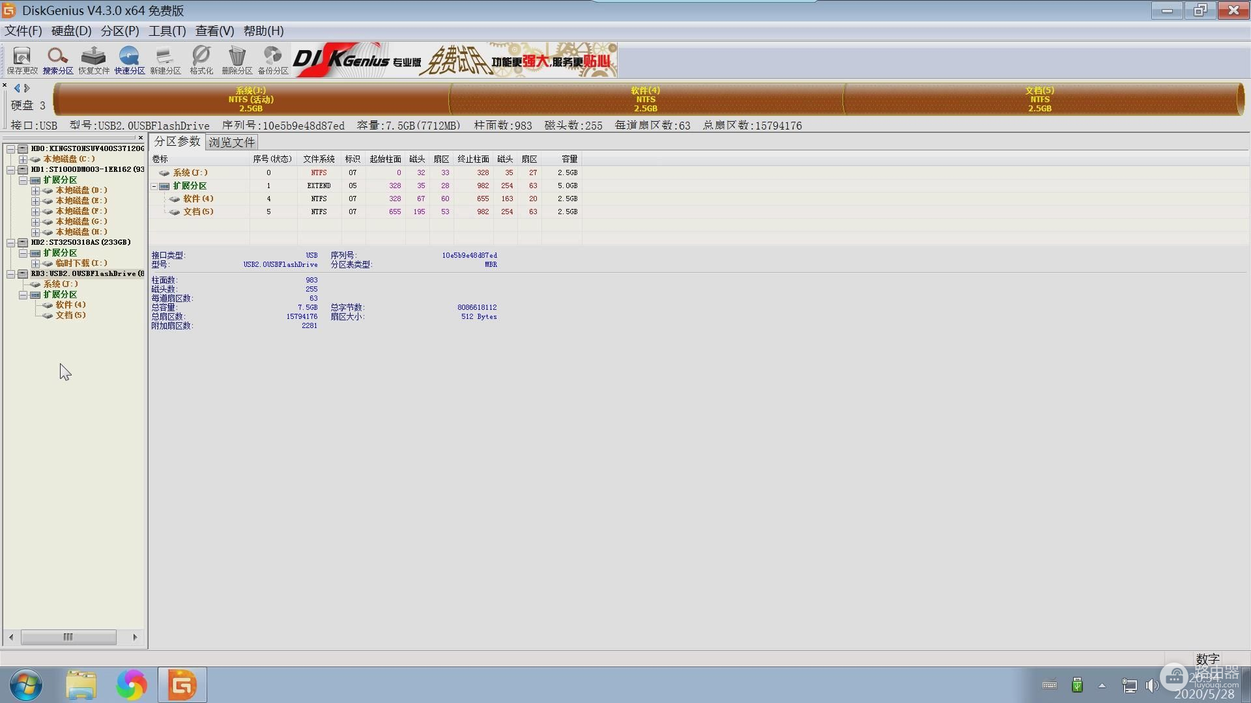
Task: Click the Quick Partition (快速分区) icon
Action: coord(130,60)
